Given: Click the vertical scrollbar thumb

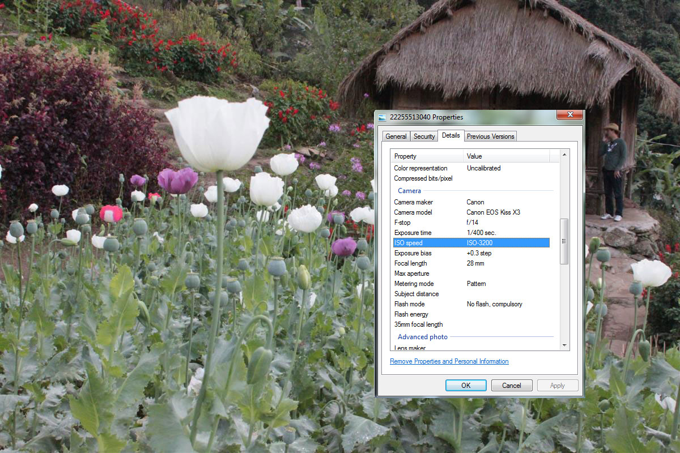Looking at the screenshot, I should point(564,241).
